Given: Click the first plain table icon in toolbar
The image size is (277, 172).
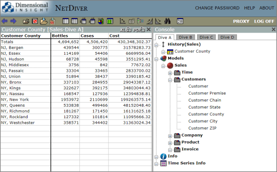Looking at the screenshot, I should [x=66, y=21].
